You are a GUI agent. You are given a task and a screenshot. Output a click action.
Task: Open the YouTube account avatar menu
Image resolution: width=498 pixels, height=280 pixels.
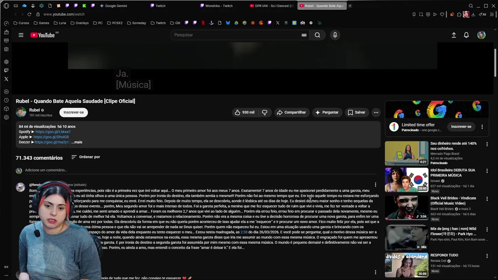pyautogui.click(x=481, y=35)
